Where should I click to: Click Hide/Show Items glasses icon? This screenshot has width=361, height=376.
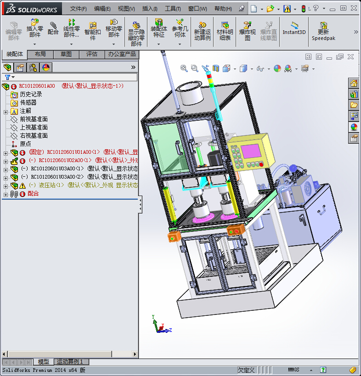260,69
